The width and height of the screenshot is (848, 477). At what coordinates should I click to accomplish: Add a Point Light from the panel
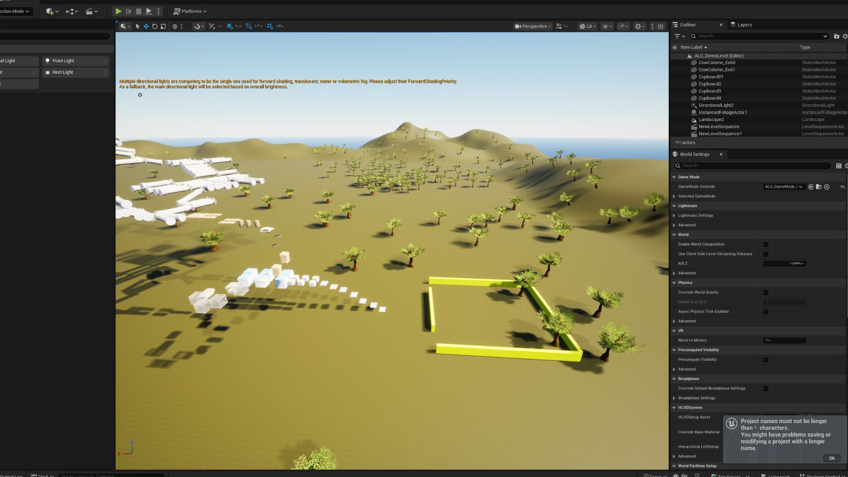click(x=76, y=61)
